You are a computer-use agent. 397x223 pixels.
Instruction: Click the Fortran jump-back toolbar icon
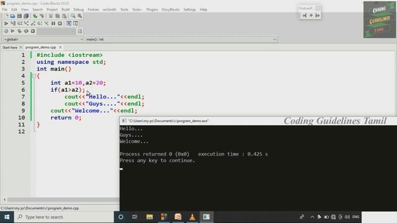[305, 15]
